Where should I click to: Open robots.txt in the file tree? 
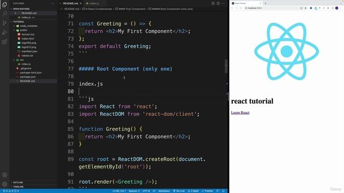pos(27,56)
